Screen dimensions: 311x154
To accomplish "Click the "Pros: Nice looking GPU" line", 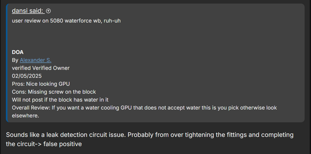I will tap(41, 84).
